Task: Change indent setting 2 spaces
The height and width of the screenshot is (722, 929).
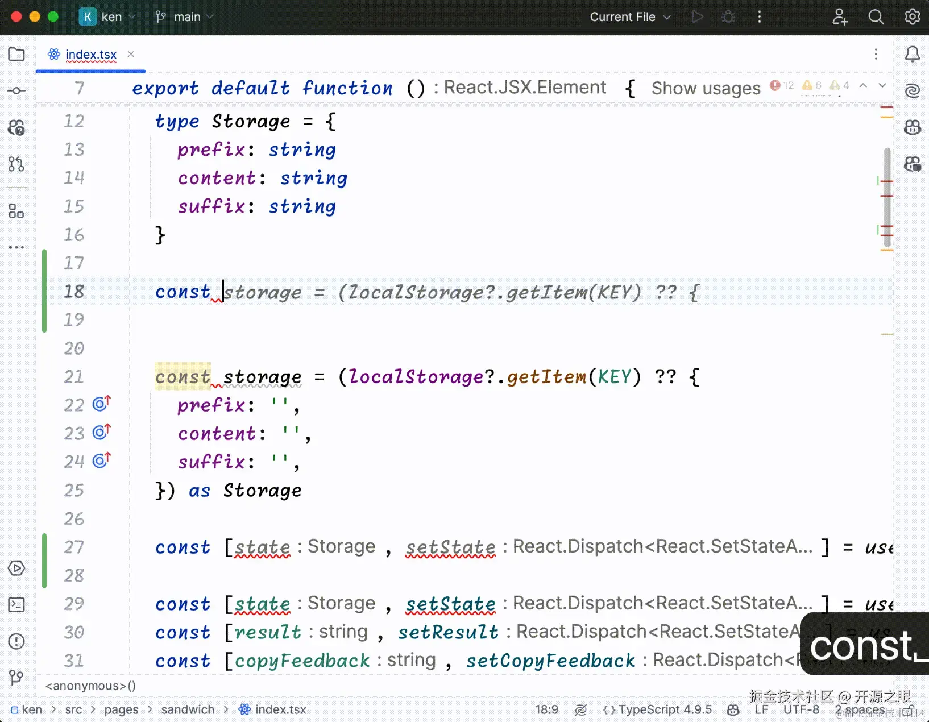Action: click(860, 709)
